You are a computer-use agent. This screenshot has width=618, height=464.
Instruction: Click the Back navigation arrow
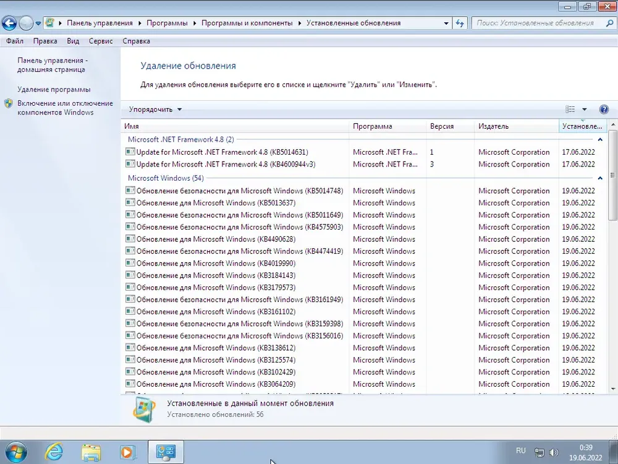(9, 24)
